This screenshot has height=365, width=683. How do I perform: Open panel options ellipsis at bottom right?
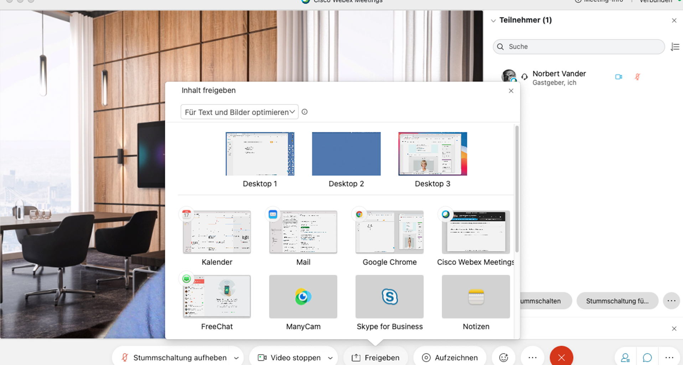669,357
